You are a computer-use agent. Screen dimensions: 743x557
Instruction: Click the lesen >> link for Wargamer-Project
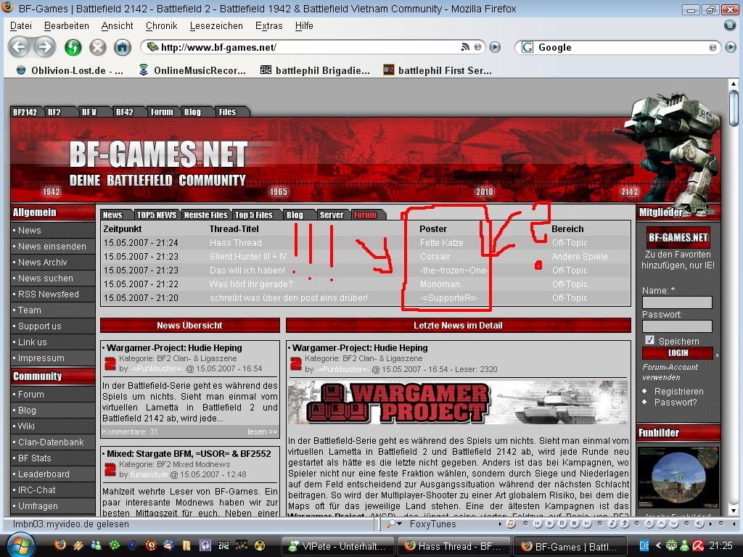[x=262, y=432]
